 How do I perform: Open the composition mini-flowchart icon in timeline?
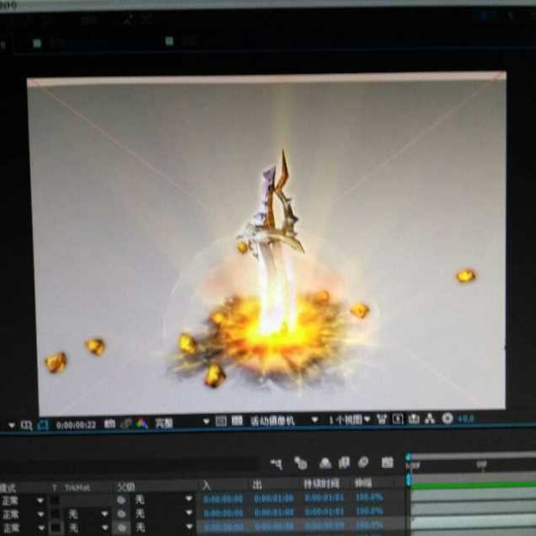click(x=276, y=464)
